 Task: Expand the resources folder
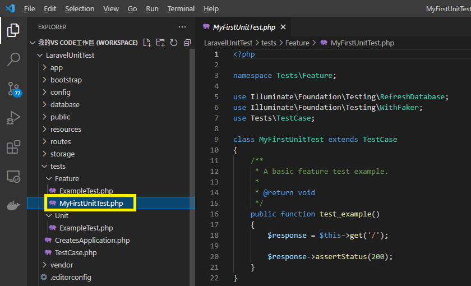(x=44, y=129)
